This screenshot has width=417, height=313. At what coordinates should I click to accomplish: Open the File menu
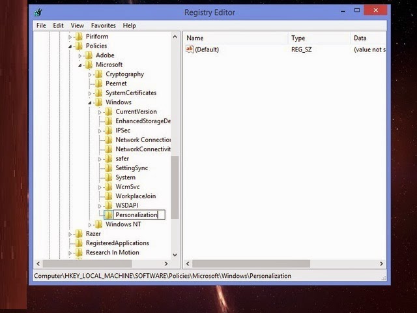coord(41,25)
